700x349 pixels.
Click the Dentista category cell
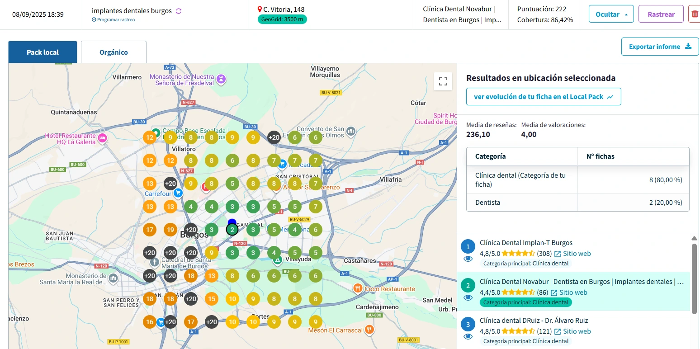click(522, 203)
